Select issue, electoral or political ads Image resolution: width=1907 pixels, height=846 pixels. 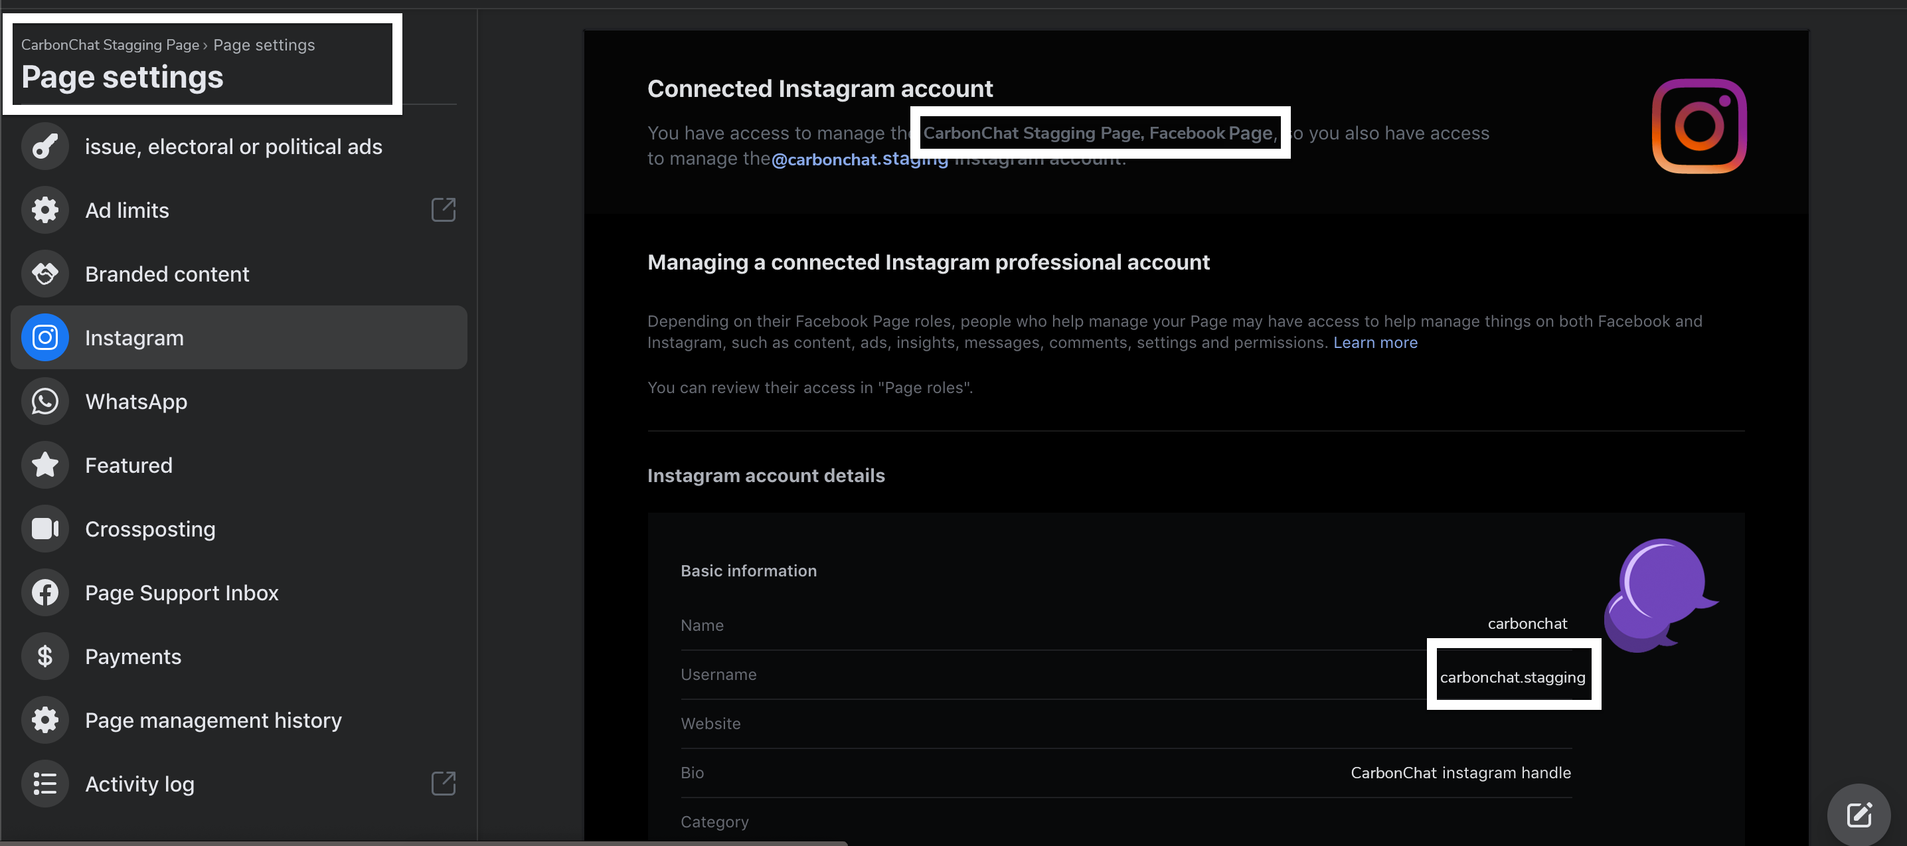[x=233, y=147]
